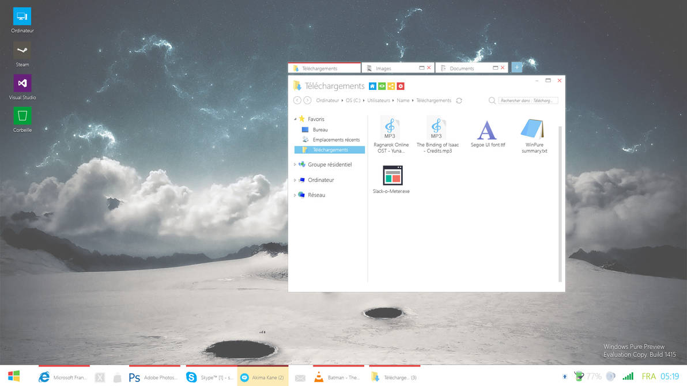Open the Excel taskbar icon
Viewport: 687px width, 386px height.
pyautogui.click(x=100, y=377)
